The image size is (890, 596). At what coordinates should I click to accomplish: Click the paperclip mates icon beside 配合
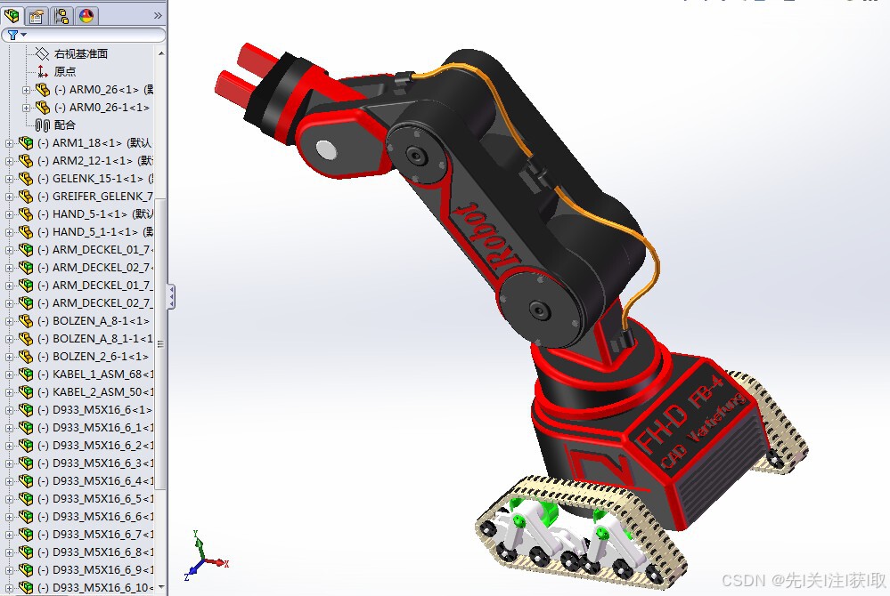(x=43, y=125)
